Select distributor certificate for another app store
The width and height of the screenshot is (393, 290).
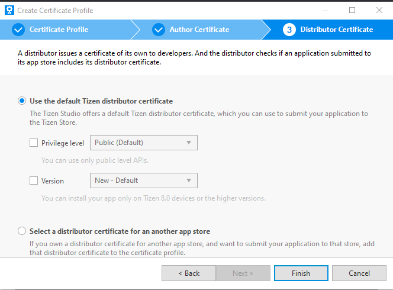click(22, 231)
